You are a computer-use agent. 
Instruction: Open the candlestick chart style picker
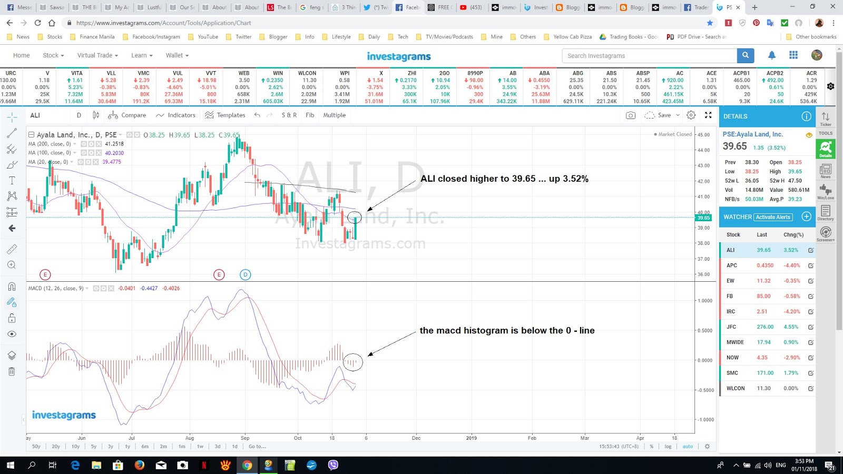pos(96,115)
